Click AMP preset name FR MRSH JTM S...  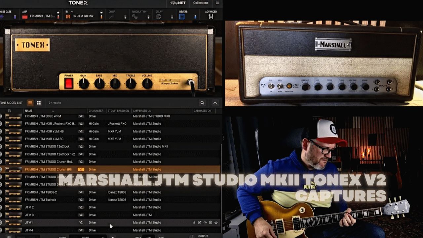[42, 16]
